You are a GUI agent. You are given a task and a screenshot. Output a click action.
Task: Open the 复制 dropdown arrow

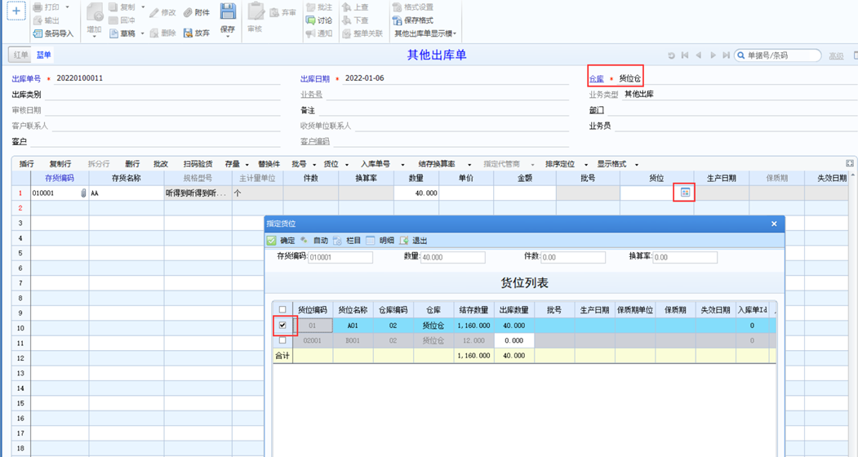pos(144,7)
